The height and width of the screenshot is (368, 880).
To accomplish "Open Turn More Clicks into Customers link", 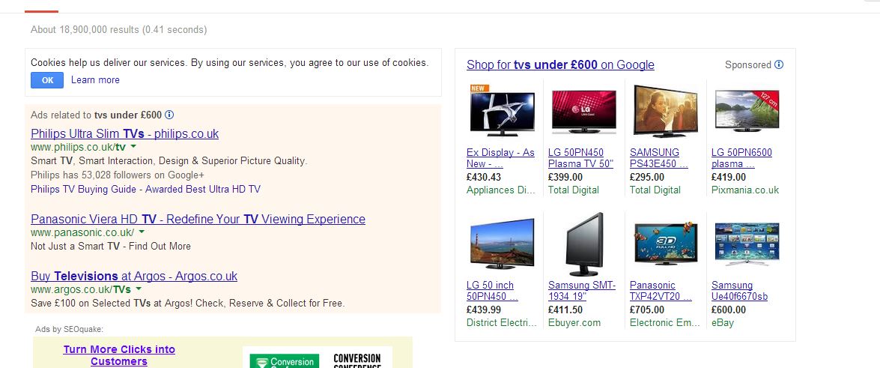I will (x=119, y=355).
